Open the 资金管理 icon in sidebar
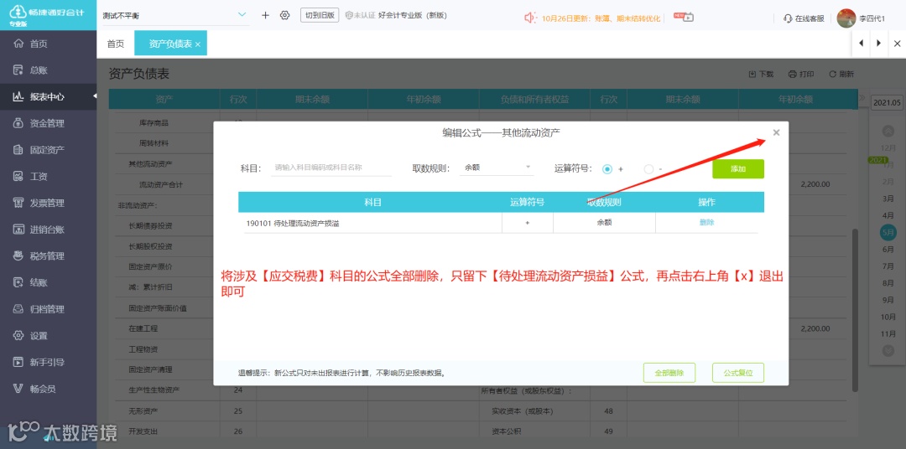The image size is (906, 449). 18,123
